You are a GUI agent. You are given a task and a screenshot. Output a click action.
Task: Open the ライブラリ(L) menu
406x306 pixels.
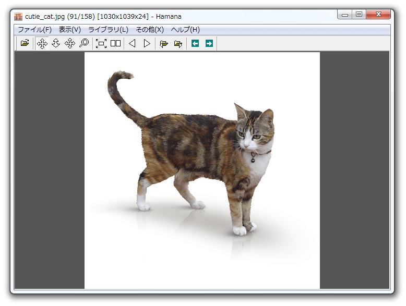coord(108,30)
